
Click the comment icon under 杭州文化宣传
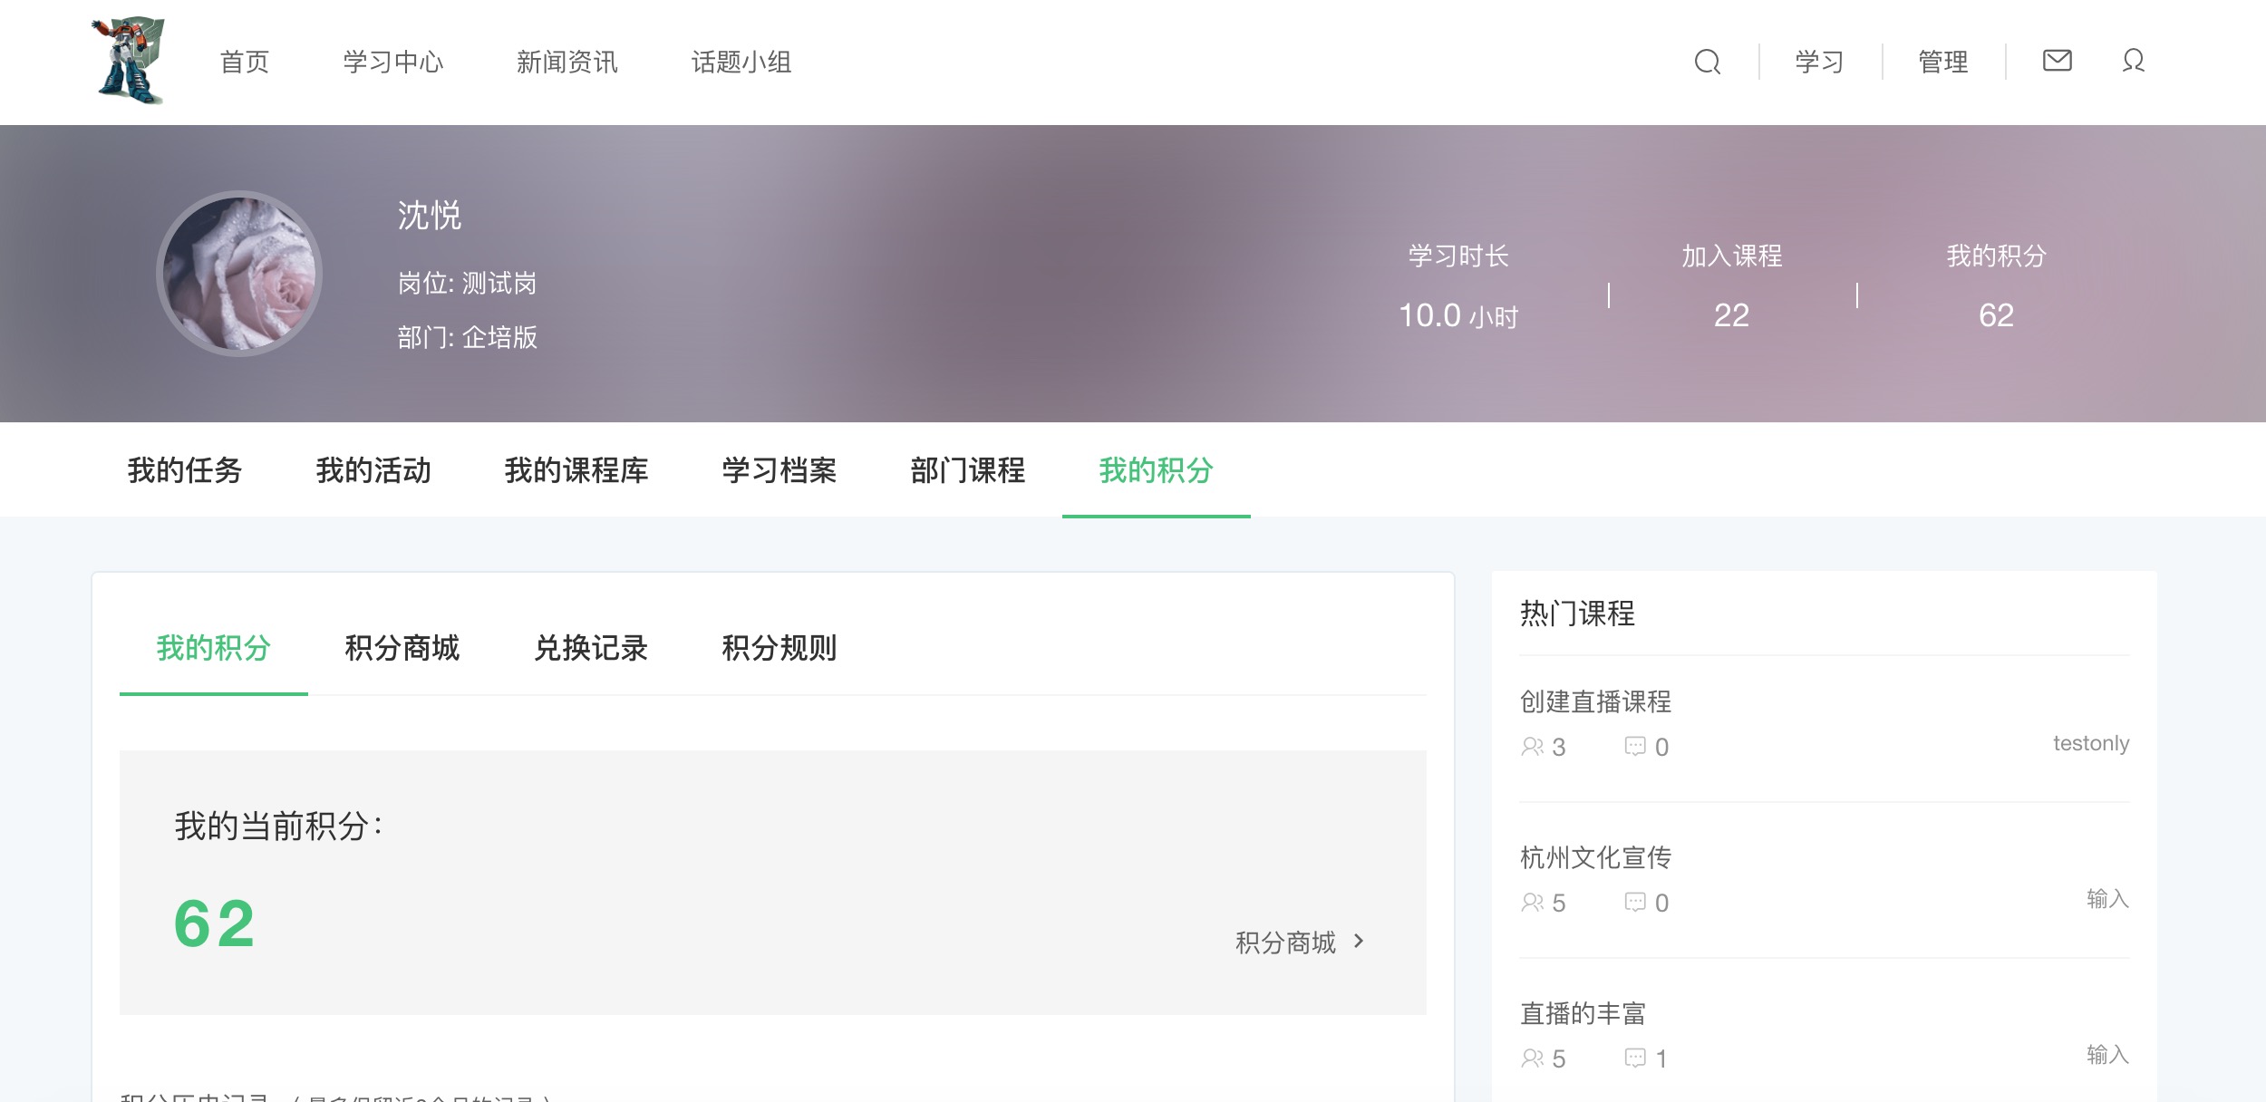click(1635, 903)
